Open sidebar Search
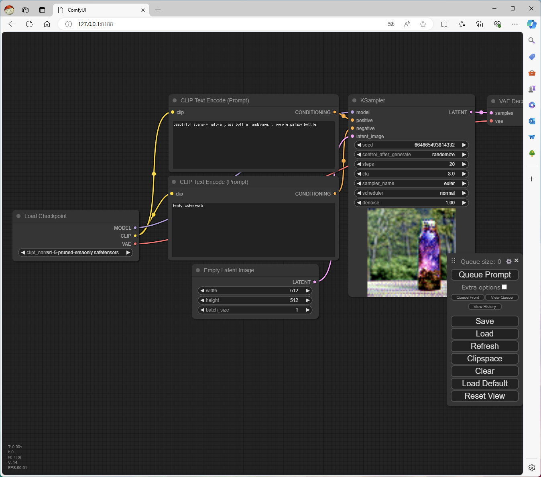 pyautogui.click(x=532, y=41)
